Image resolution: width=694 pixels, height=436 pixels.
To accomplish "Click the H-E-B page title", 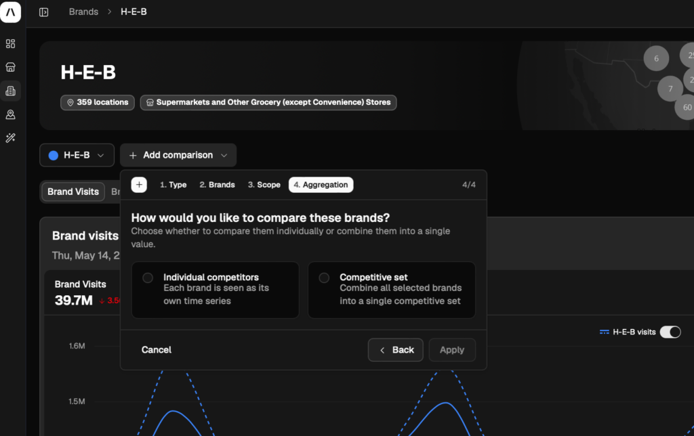I will coord(88,72).
